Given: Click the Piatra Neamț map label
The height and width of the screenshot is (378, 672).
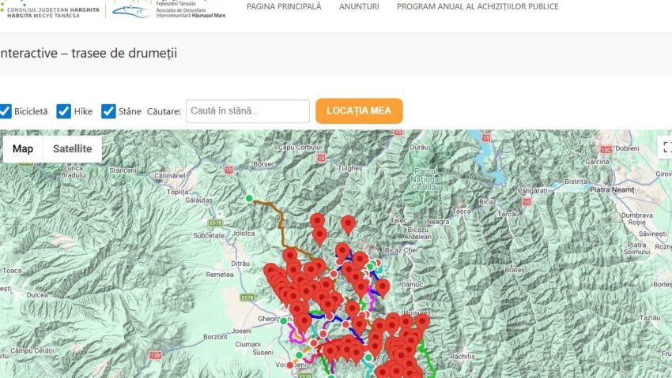Looking at the screenshot, I should 612,189.
